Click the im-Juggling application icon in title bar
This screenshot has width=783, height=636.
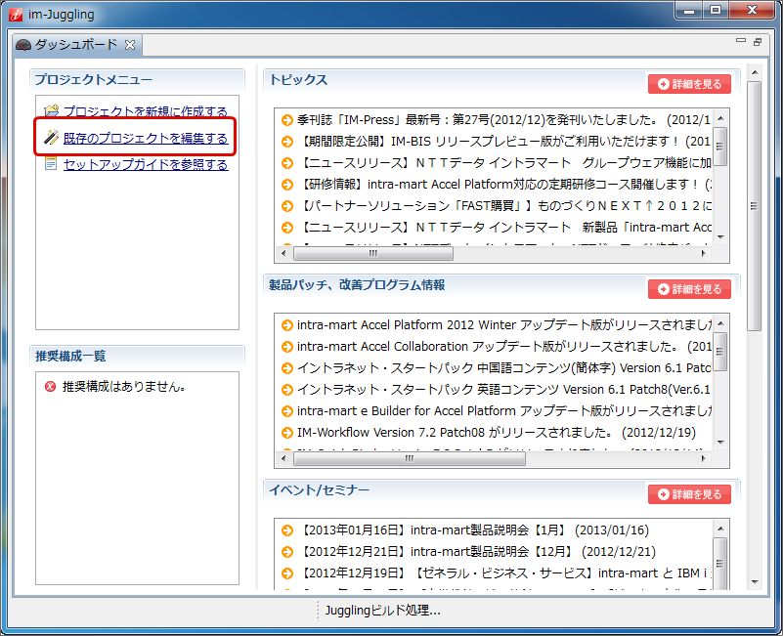click(x=16, y=14)
